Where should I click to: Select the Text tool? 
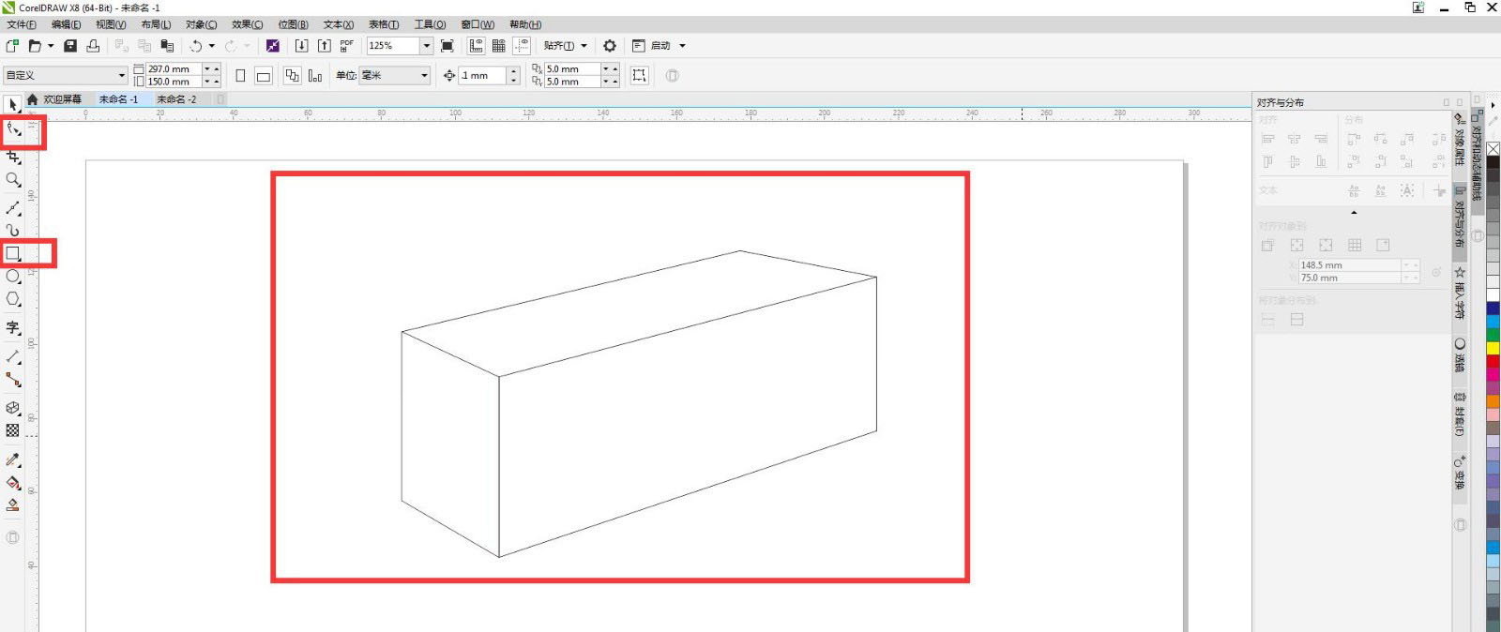click(13, 327)
